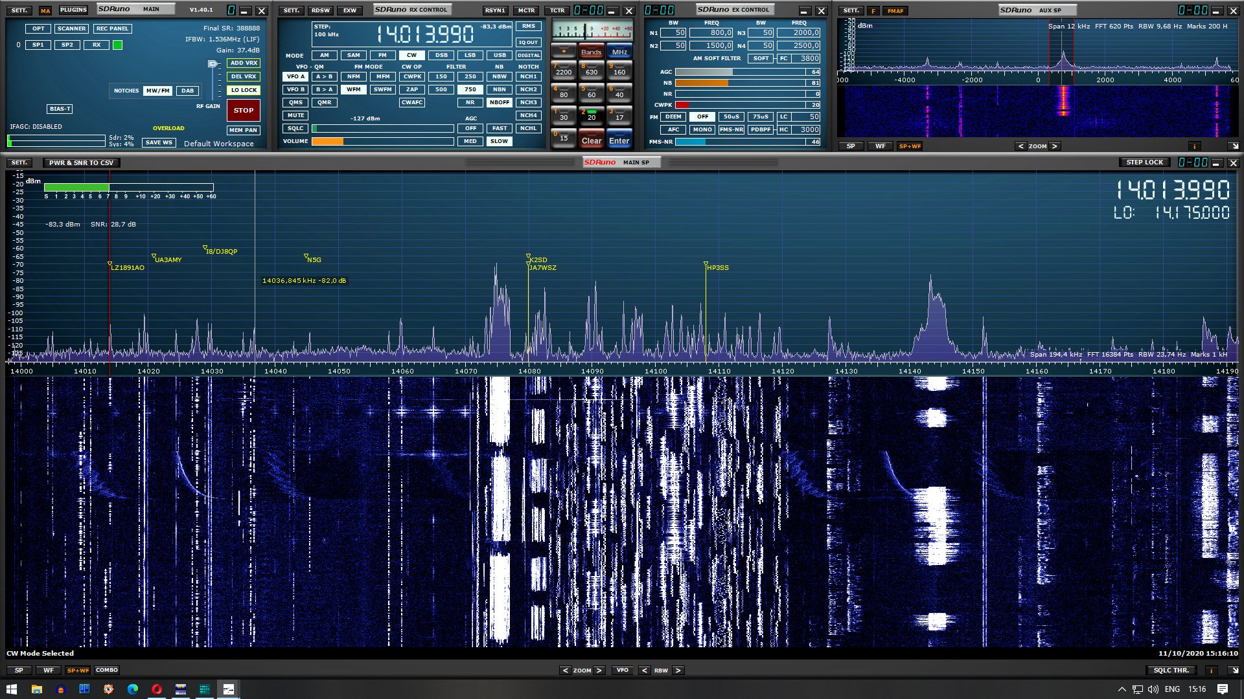Toggle the SQLC squelch control
Viewport: 1244px width, 699px height.
(x=295, y=128)
